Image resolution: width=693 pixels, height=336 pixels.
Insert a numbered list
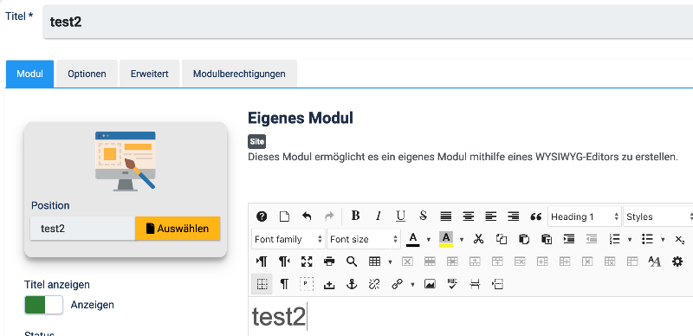[x=614, y=239]
